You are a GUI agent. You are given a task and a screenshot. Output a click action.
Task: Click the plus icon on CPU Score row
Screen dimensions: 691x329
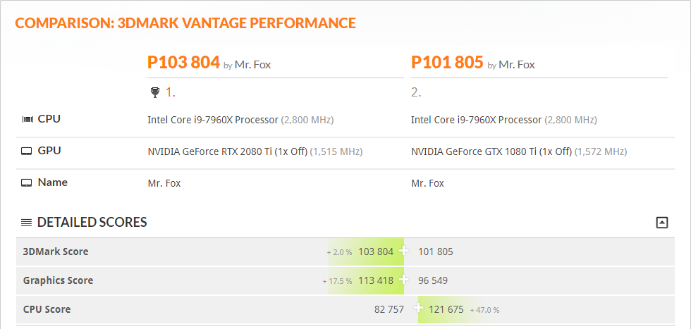pos(418,309)
